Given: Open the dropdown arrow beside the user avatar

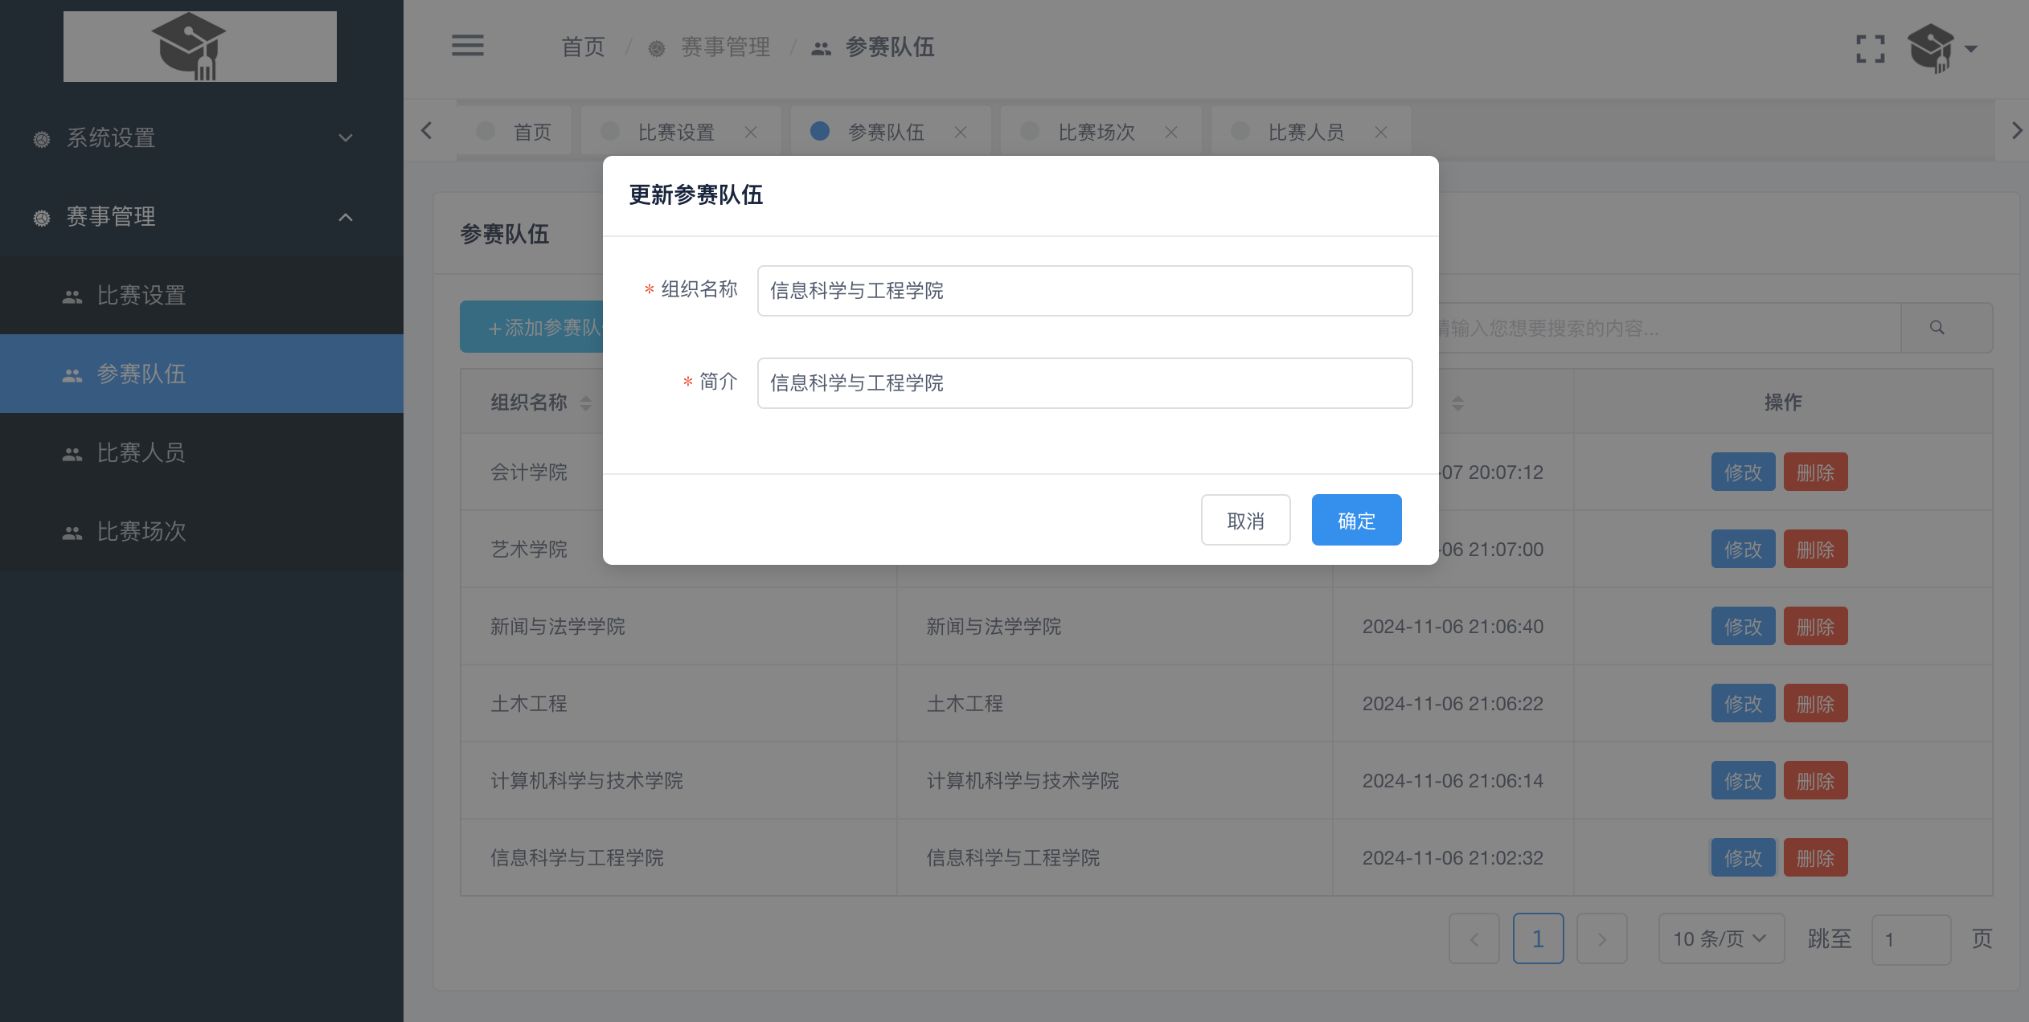Looking at the screenshot, I should click(1971, 49).
